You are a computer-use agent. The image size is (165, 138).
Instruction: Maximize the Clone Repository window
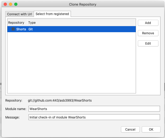(x=16, y=4)
